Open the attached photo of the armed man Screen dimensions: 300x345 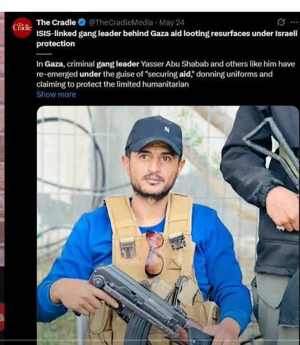pyautogui.click(x=168, y=225)
